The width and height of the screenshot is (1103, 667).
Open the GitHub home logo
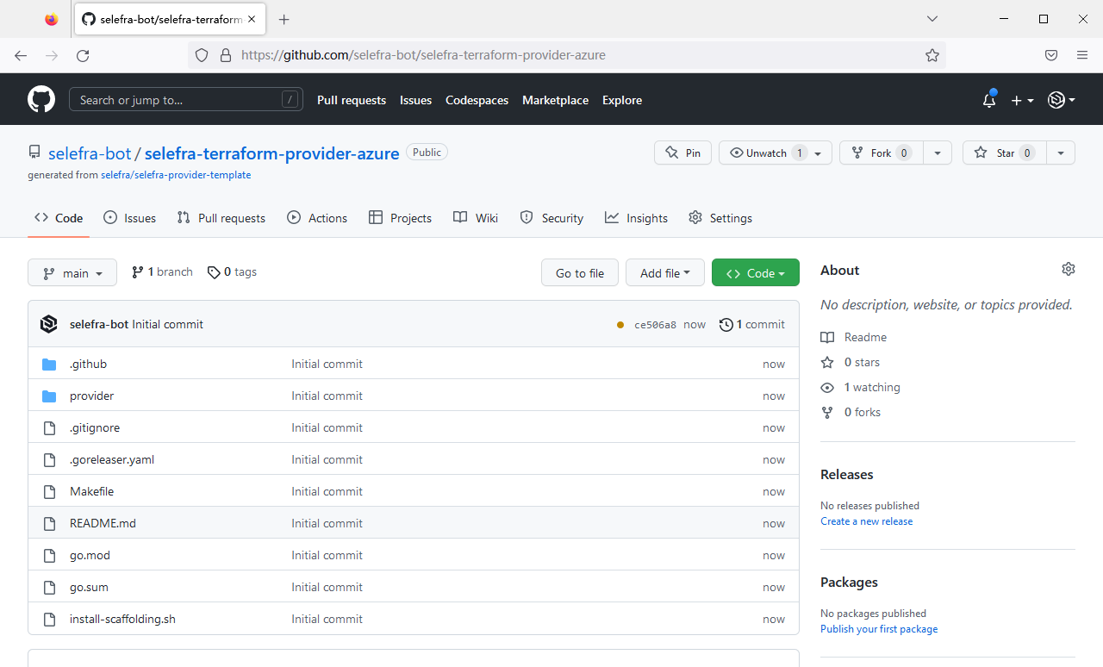[x=41, y=100]
